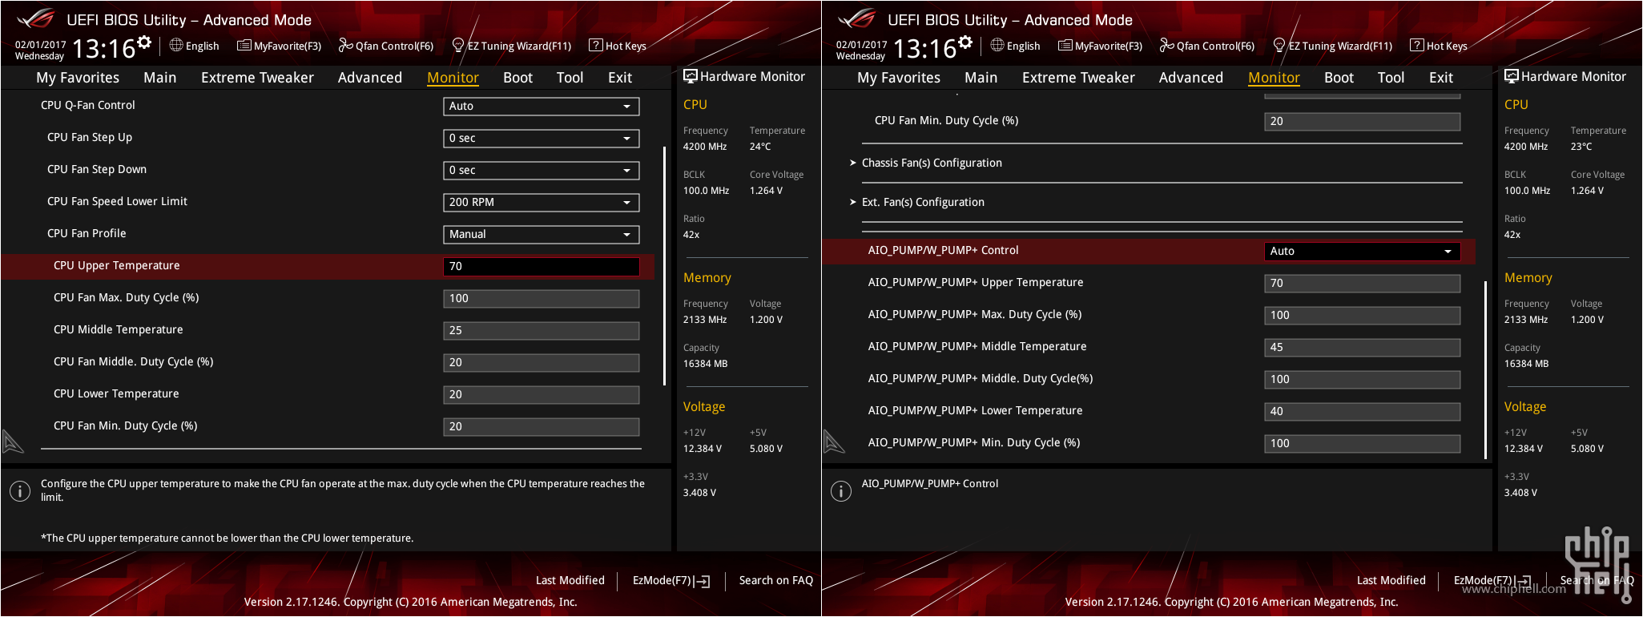The height and width of the screenshot is (617, 1643).
Task: Click AIO_PUMP/W_PUMP+ Min. Duty Cycle field
Action: pos(1363,443)
